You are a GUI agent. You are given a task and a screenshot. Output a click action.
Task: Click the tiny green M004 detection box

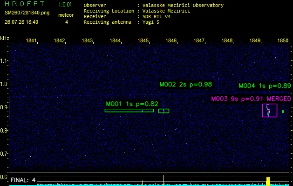pyautogui.click(x=283, y=112)
